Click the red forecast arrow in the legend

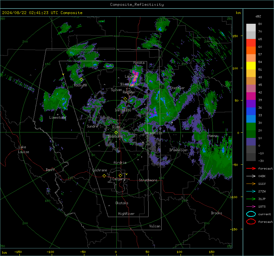coord(251,168)
